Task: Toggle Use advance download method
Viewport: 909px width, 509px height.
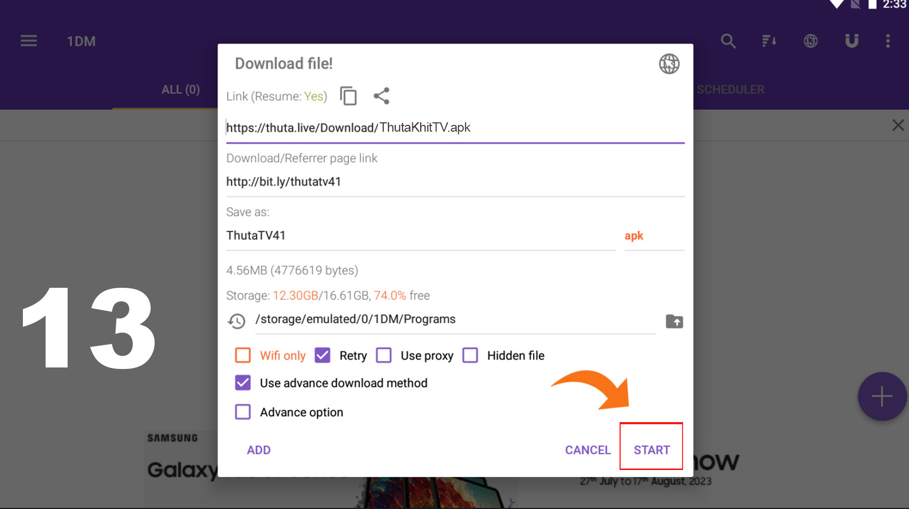Action: [x=243, y=383]
